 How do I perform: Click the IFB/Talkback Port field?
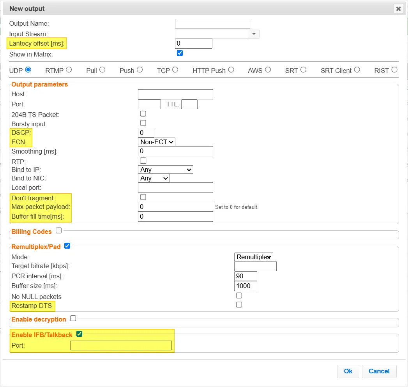click(x=121, y=345)
